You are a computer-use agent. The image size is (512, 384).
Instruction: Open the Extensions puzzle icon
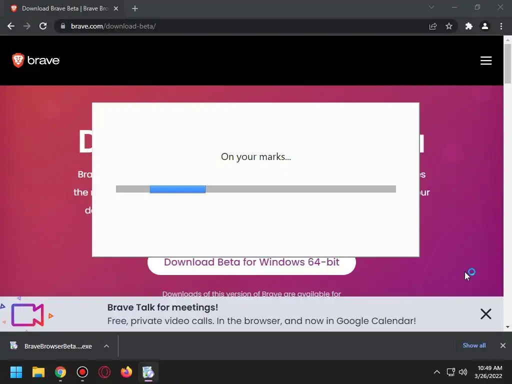pyautogui.click(x=469, y=26)
